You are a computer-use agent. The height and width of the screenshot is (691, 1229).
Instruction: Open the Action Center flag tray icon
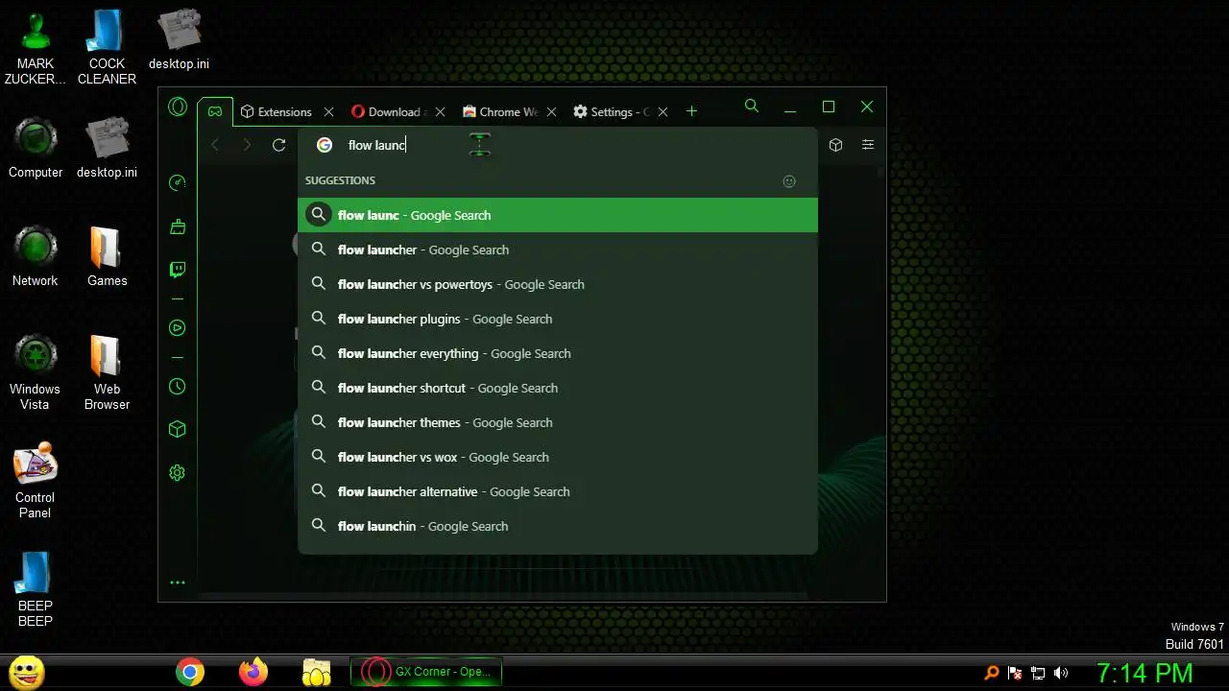1015,673
